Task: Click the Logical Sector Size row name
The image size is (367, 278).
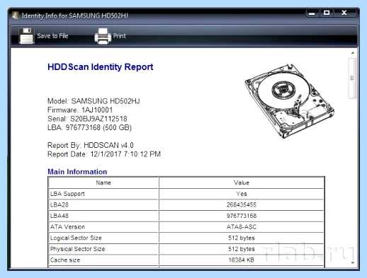Action: pos(76,238)
